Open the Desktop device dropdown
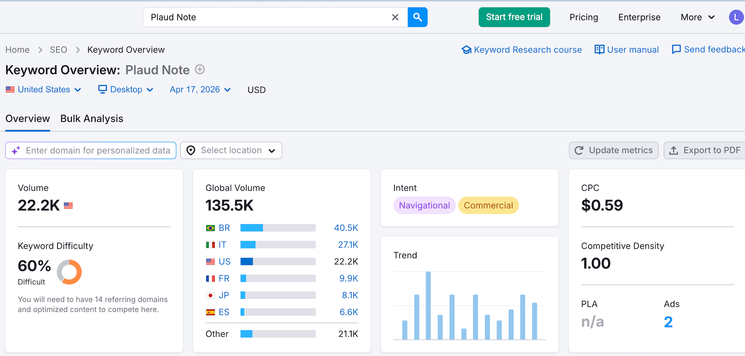This screenshot has width=745, height=356. (126, 90)
